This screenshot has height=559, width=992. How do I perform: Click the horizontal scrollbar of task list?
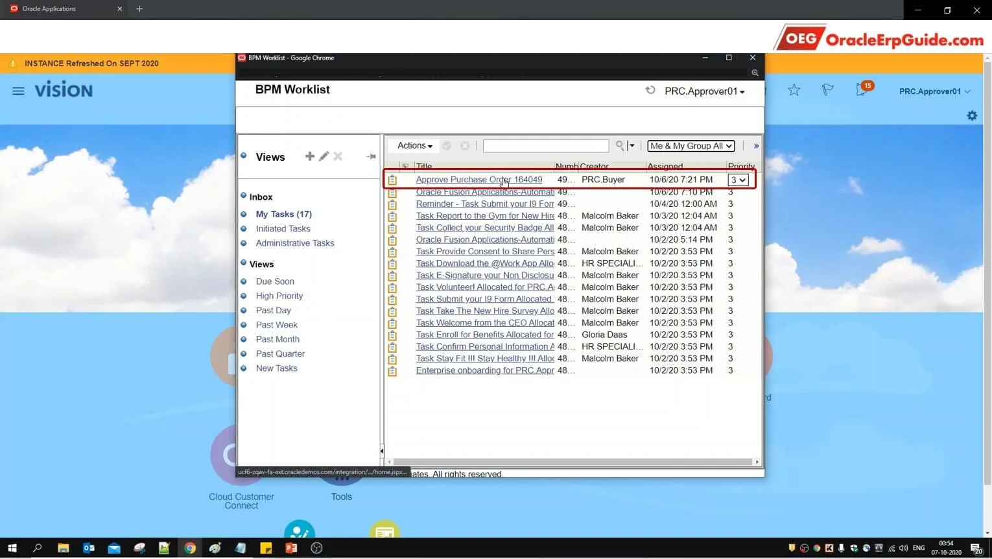pyautogui.click(x=571, y=462)
